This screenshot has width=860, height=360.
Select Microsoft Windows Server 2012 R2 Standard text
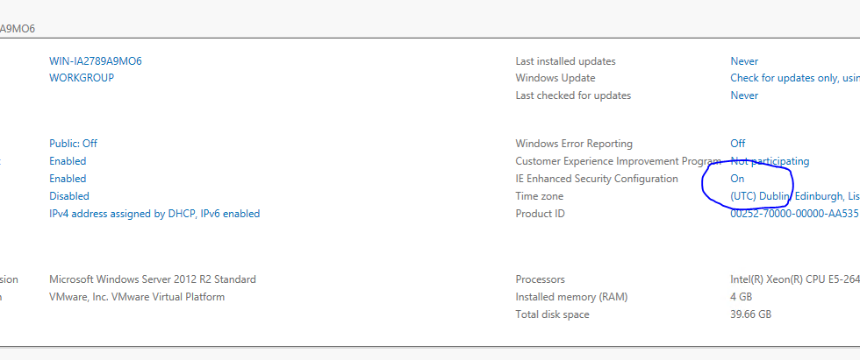(153, 279)
